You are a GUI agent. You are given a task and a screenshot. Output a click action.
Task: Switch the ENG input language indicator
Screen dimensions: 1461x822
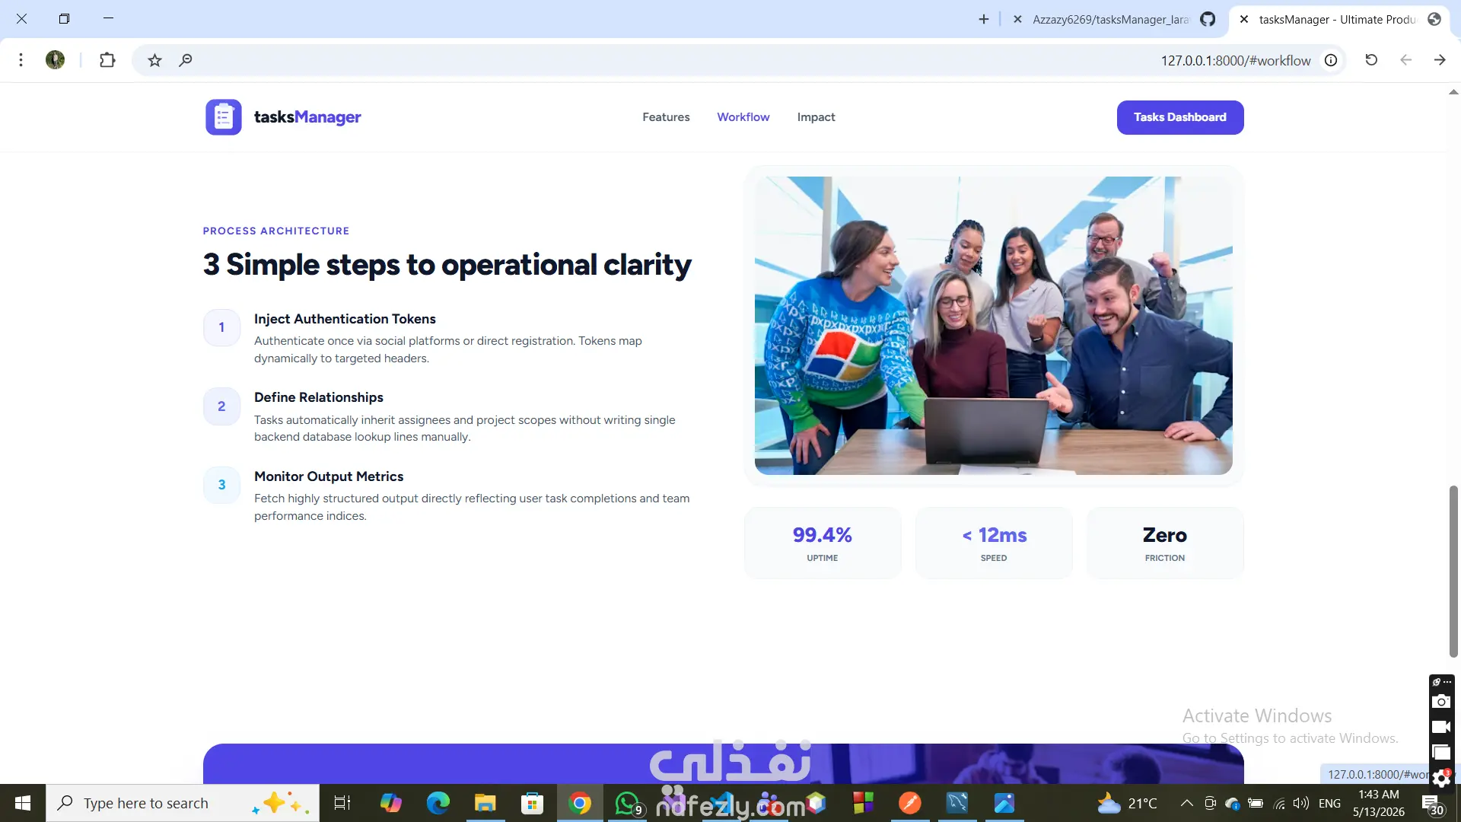click(1330, 803)
